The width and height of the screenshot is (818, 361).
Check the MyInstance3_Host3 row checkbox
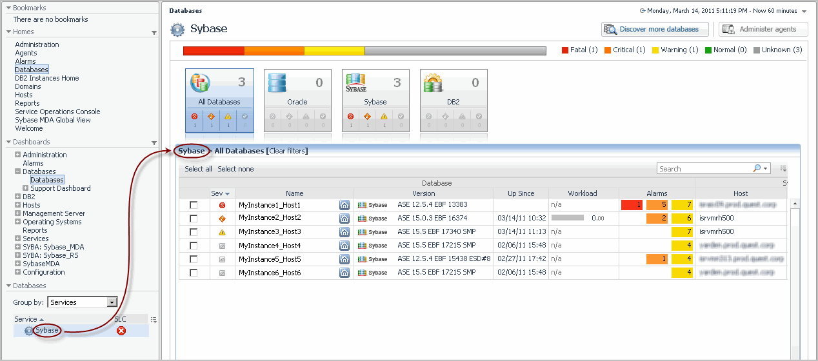click(x=194, y=232)
